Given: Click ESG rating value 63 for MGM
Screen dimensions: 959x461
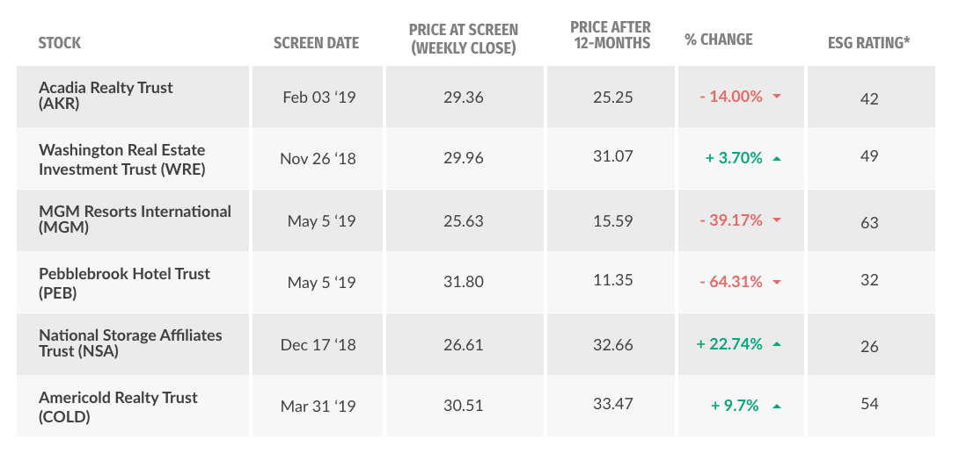Looking at the screenshot, I should (869, 223).
